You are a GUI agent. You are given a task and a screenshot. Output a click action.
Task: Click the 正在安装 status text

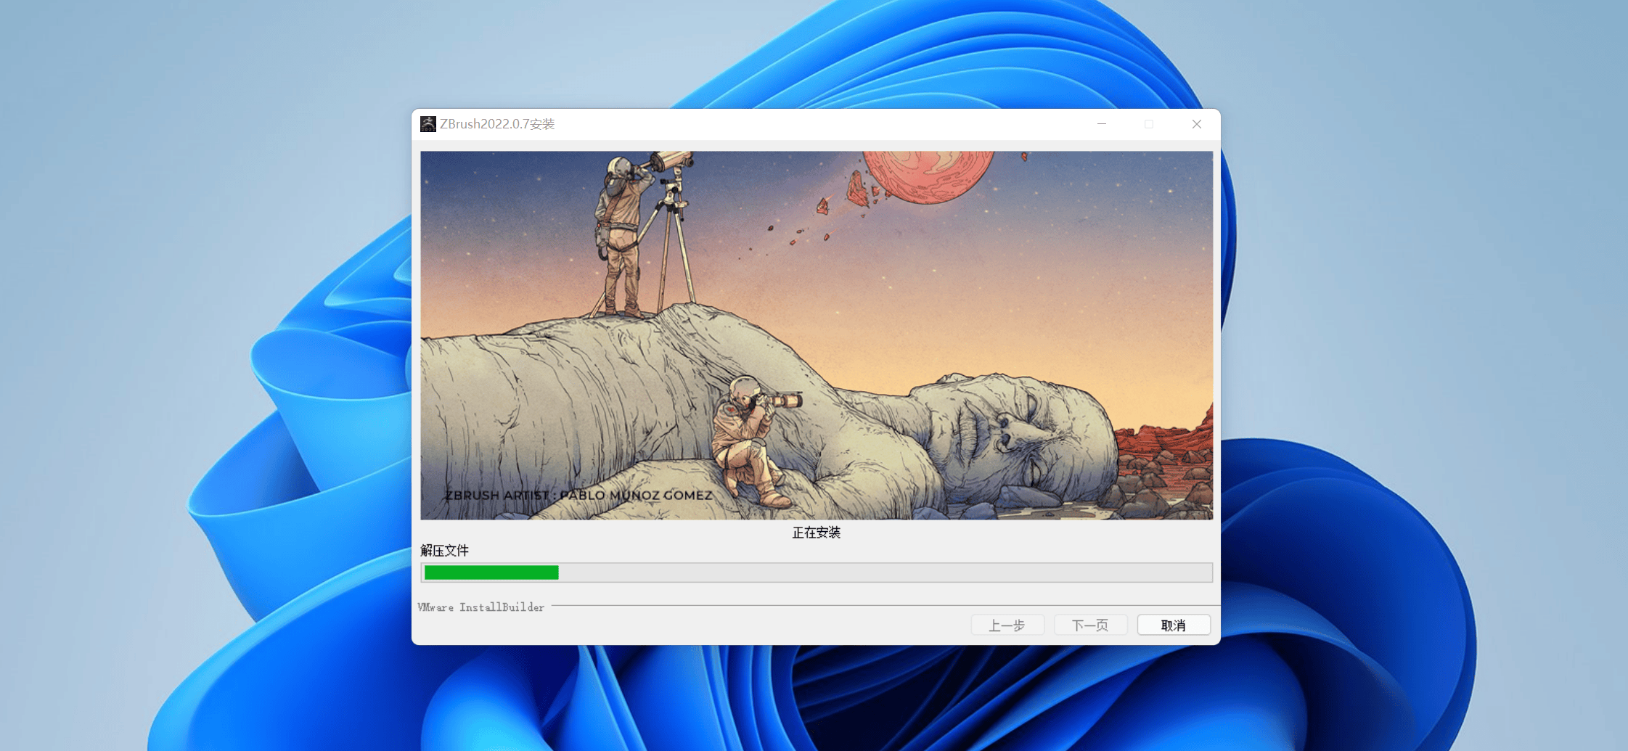pyautogui.click(x=817, y=533)
